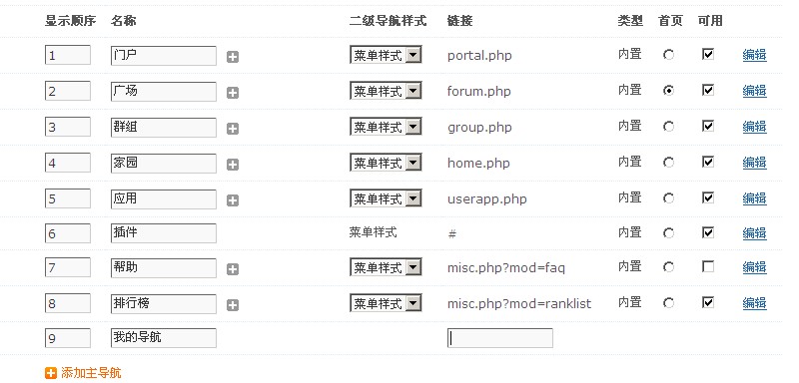Click 编辑 link for the 插件 row
Image resolution: width=799 pixels, height=383 pixels.
(x=755, y=233)
